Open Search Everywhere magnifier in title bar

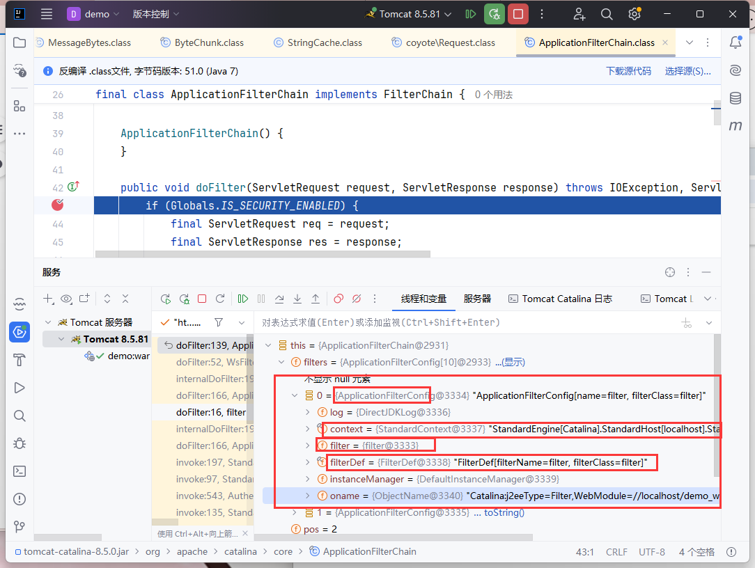coord(607,14)
